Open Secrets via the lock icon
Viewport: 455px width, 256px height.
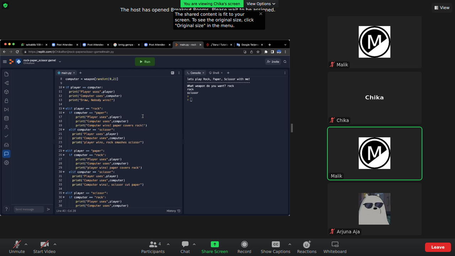tap(6, 100)
